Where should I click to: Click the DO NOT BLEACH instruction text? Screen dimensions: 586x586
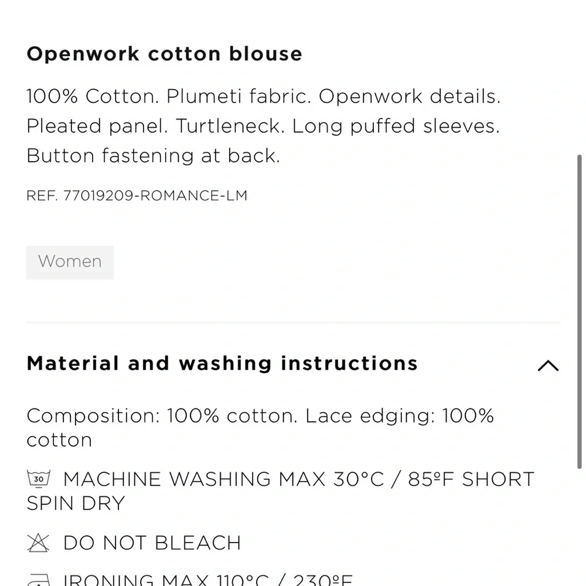click(x=152, y=543)
